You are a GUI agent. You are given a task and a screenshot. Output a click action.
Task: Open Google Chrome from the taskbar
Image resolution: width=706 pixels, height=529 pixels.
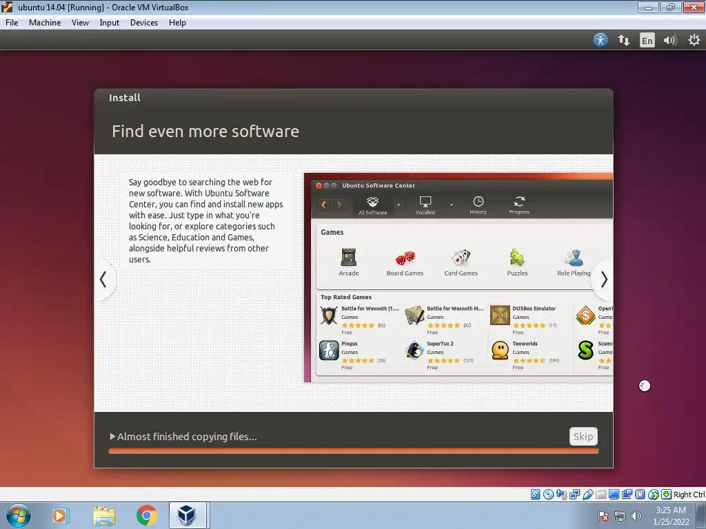tap(146, 515)
